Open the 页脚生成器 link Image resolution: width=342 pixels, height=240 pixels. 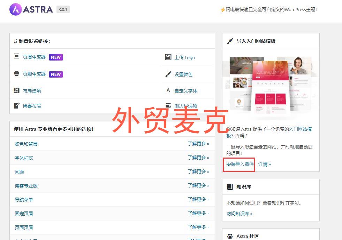pos(34,74)
